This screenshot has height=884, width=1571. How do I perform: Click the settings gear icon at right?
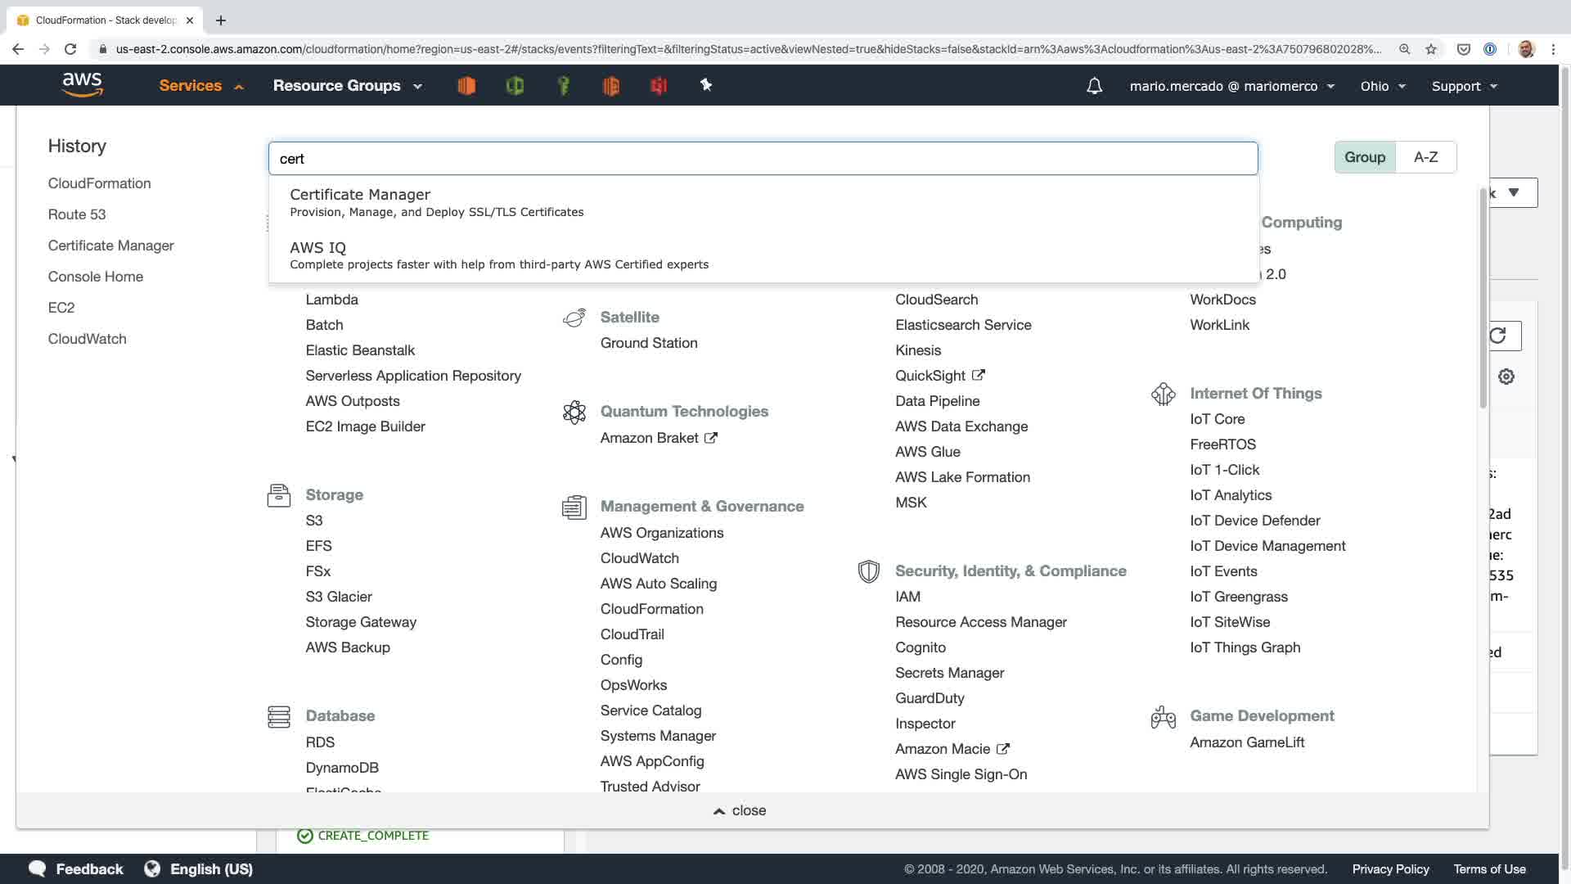tap(1506, 377)
